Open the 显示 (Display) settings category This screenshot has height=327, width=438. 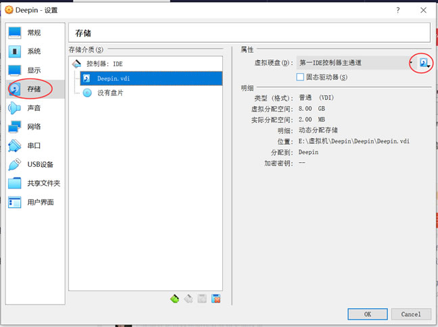35,70
